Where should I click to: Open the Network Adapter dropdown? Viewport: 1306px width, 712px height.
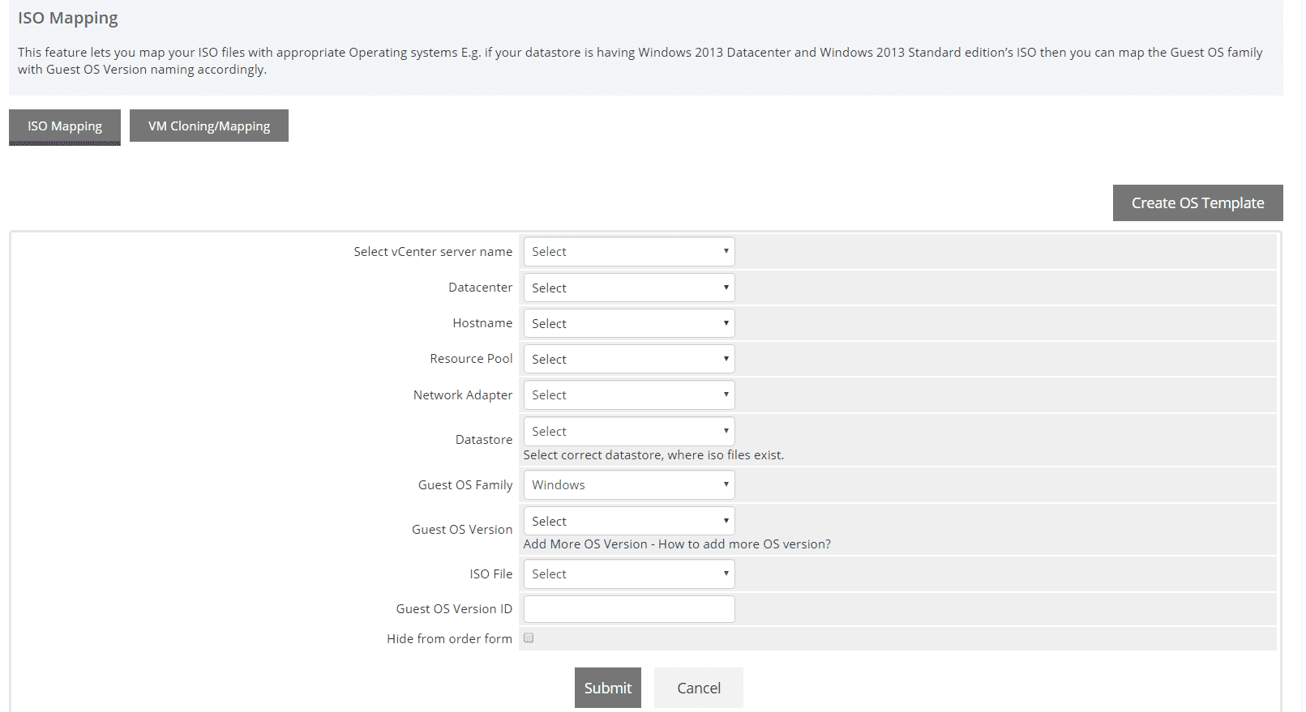628,394
